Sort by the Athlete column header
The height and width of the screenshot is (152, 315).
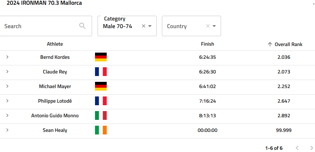point(55,44)
